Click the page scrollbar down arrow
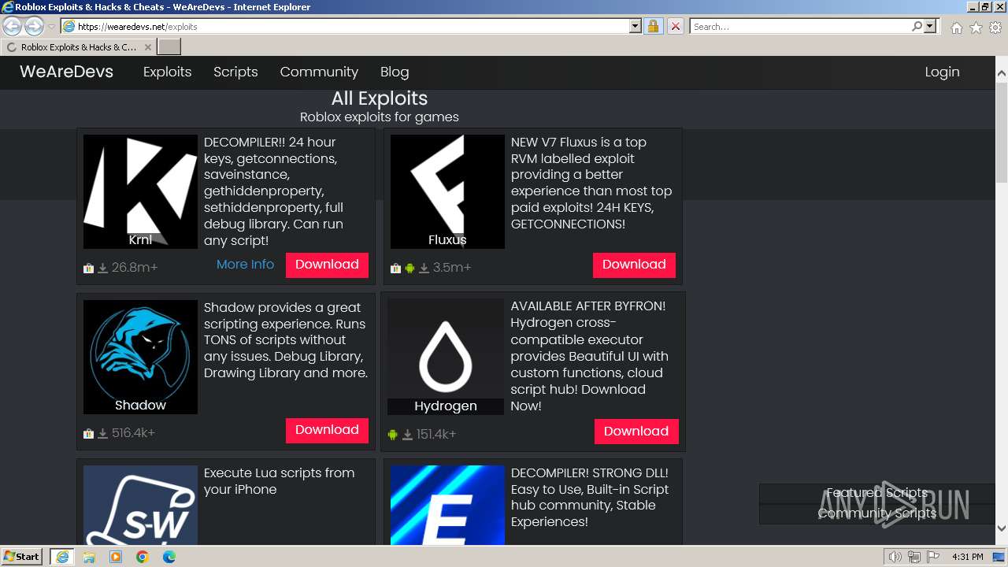 pos(1002,529)
